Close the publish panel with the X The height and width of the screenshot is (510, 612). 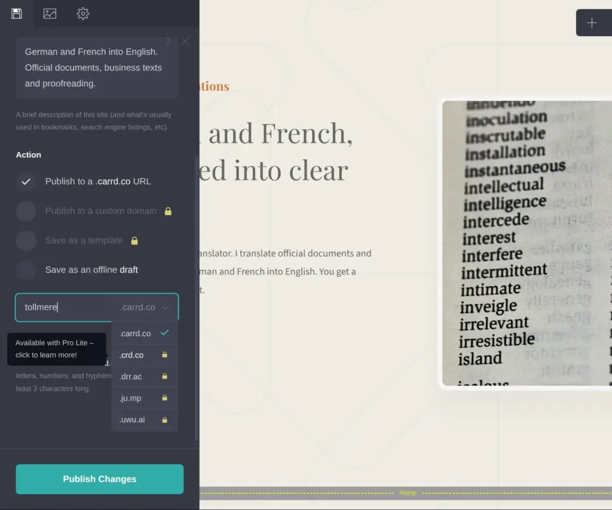[185, 41]
